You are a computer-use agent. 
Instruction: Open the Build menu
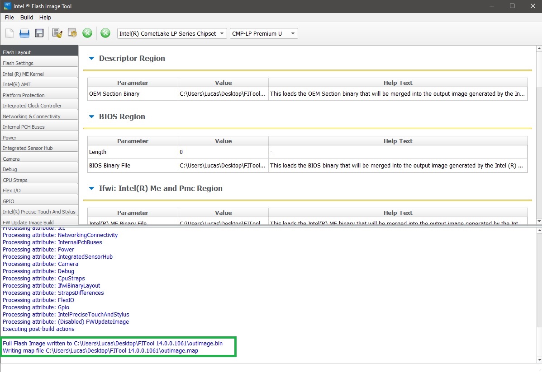pyautogui.click(x=27, y=18)
